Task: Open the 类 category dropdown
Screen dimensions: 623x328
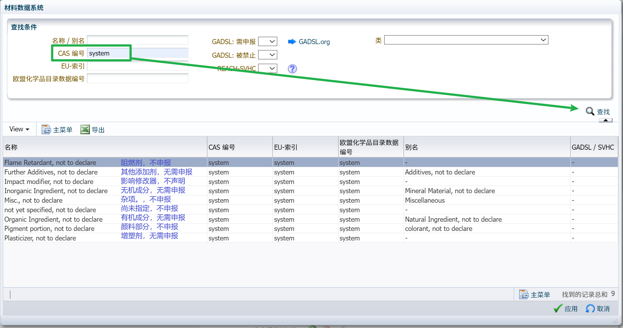Action: (x=466, y=40)
